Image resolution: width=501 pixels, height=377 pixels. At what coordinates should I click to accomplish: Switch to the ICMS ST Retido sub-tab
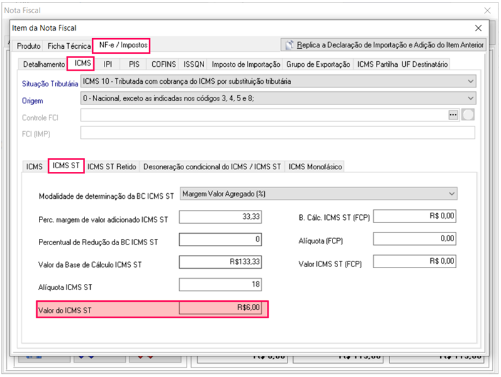pos(111,166)
